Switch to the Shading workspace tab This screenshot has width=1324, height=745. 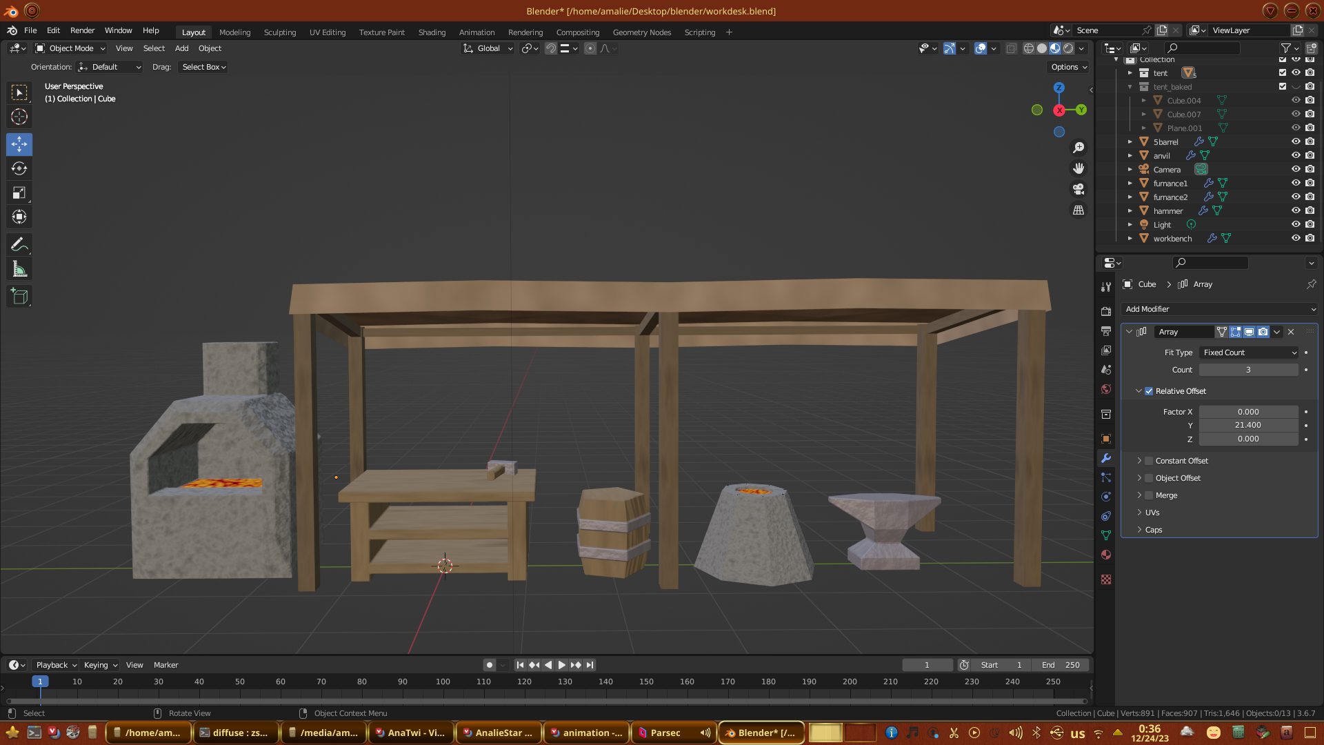[x=432, y=32]
